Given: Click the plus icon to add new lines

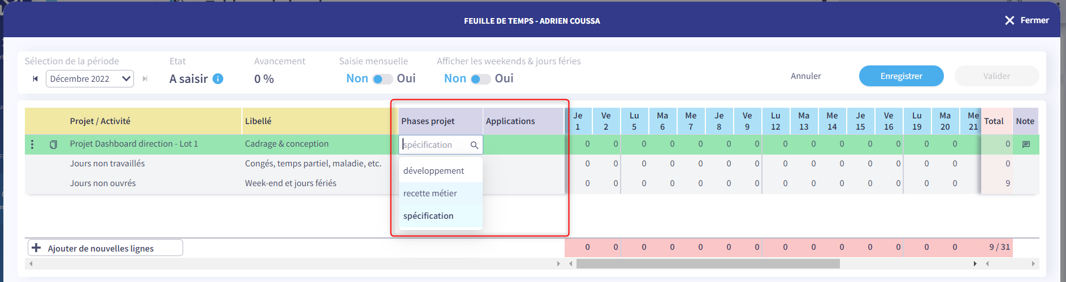Looking at the screenshot, I should pos(37,248).
